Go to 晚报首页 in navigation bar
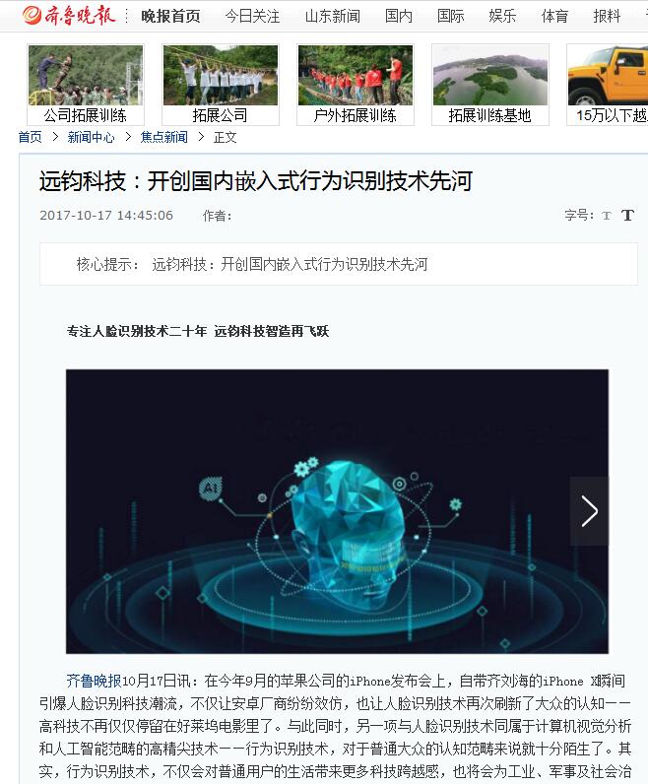This screenshot has height=784, width=648. point(170,17)
